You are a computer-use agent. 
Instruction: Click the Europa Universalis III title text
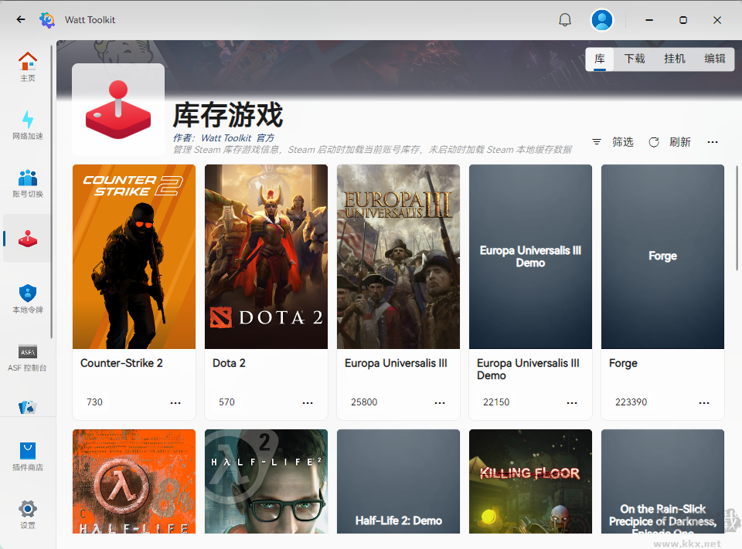pos(396,363)
